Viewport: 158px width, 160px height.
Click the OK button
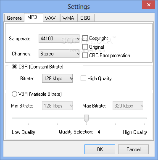pyautogui.click(x=100, y=150)
